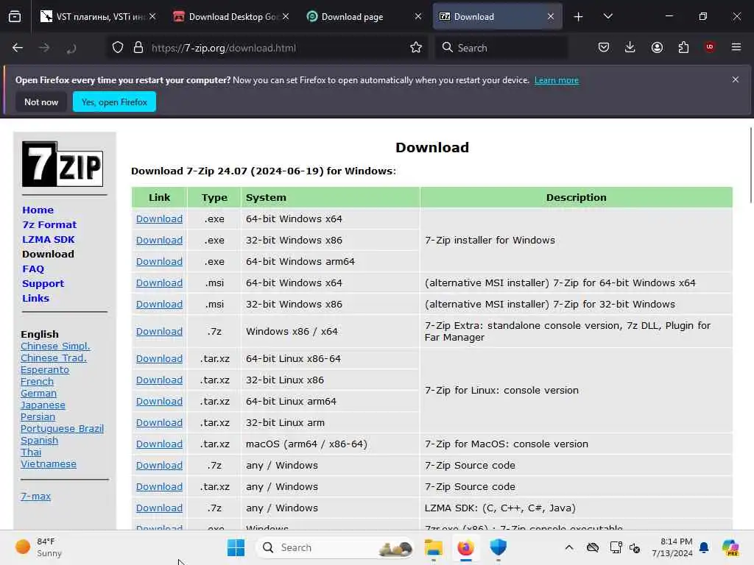This screenshot has height=565, width=754.
Task: Open Links in the sidebar
Action: pyautogui.click(x=35, y=298)
